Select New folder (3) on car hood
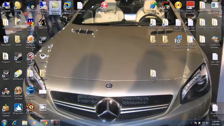The image size is (224, 126). coord(154,76)
